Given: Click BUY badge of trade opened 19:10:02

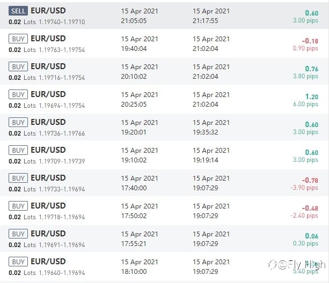Looking at the screenshot, I should click(x=18, y=150).
